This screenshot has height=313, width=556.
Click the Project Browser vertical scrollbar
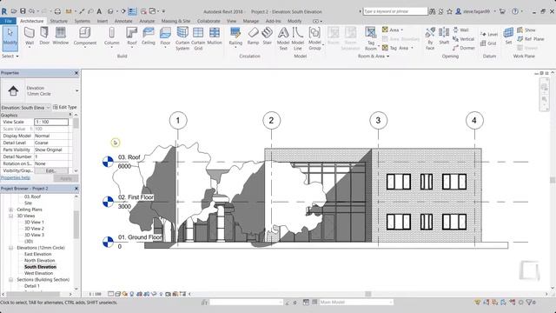(76, 225)
